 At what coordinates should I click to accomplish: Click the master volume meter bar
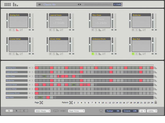[98, 5]
